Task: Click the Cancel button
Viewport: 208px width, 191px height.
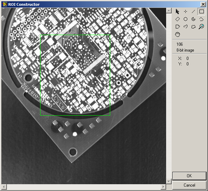Action: [x=189, y=185]
